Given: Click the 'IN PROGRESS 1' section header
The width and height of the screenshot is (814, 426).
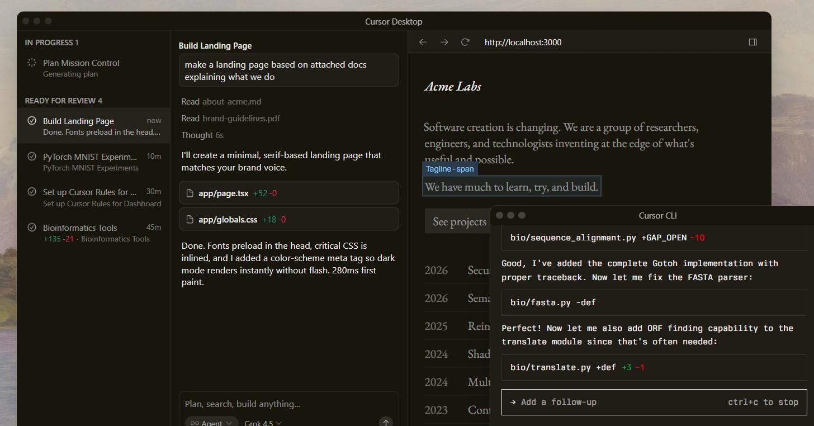Looking at the screenshot, I should 51,42.
